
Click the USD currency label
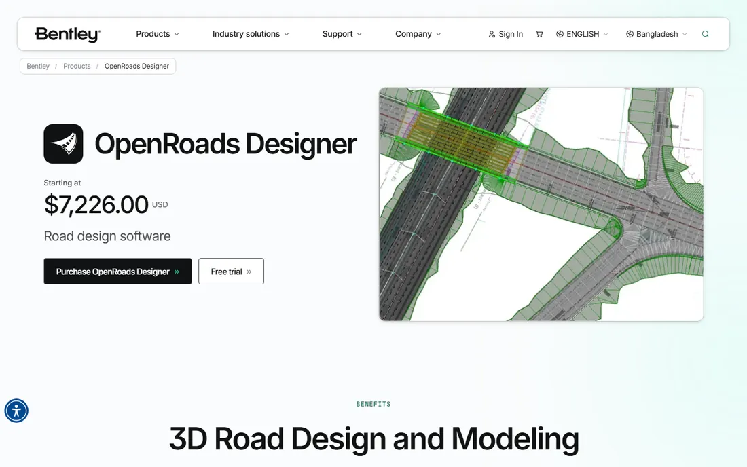[x=160, y=205]
